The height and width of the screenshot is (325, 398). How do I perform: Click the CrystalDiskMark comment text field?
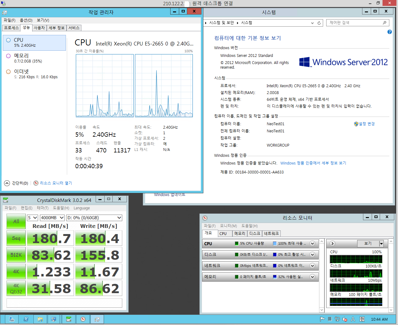tap(64, 303)
